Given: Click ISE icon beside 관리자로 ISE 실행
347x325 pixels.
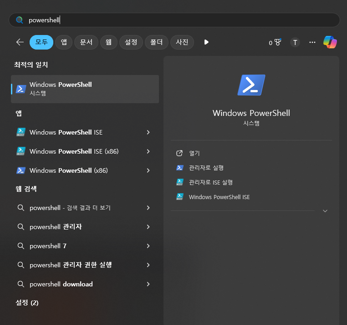Looking at the screenshot, I should tap(179, 182).
